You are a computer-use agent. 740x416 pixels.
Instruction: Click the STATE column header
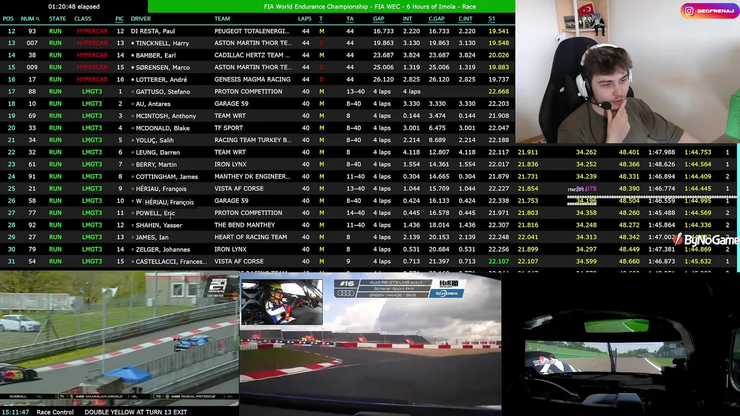pos(57,19)
